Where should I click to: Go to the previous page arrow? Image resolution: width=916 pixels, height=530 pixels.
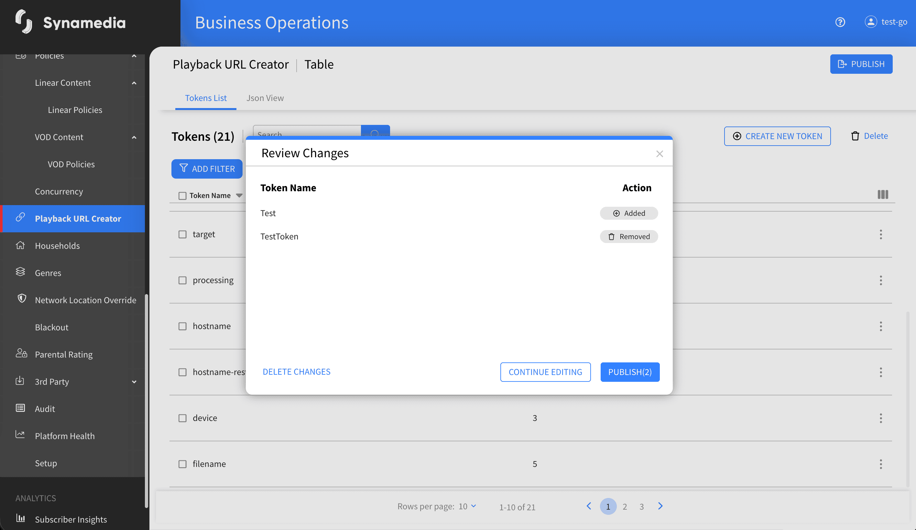(589, 506)
